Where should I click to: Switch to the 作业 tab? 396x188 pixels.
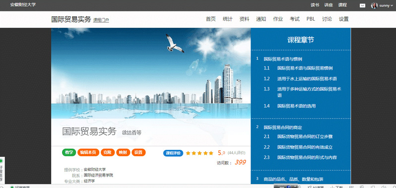tap(278, 19)
